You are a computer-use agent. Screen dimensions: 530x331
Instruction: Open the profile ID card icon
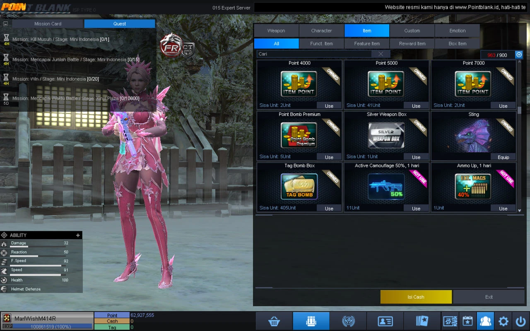[x=385, y=321]
